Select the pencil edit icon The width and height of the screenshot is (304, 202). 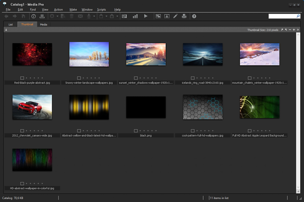[176, 16]
